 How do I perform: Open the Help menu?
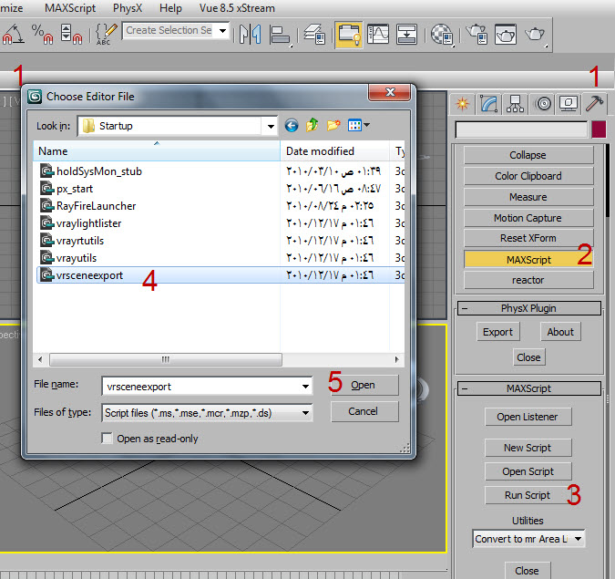(x=170, y=8)
